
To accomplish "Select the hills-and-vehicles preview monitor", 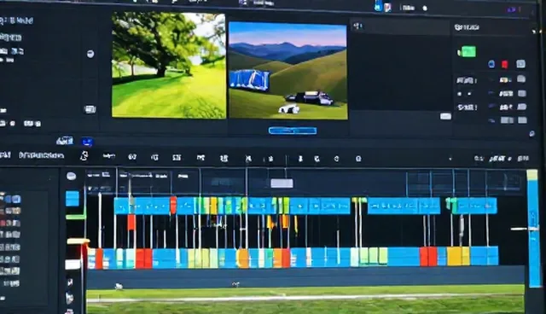I will [288, 71].
